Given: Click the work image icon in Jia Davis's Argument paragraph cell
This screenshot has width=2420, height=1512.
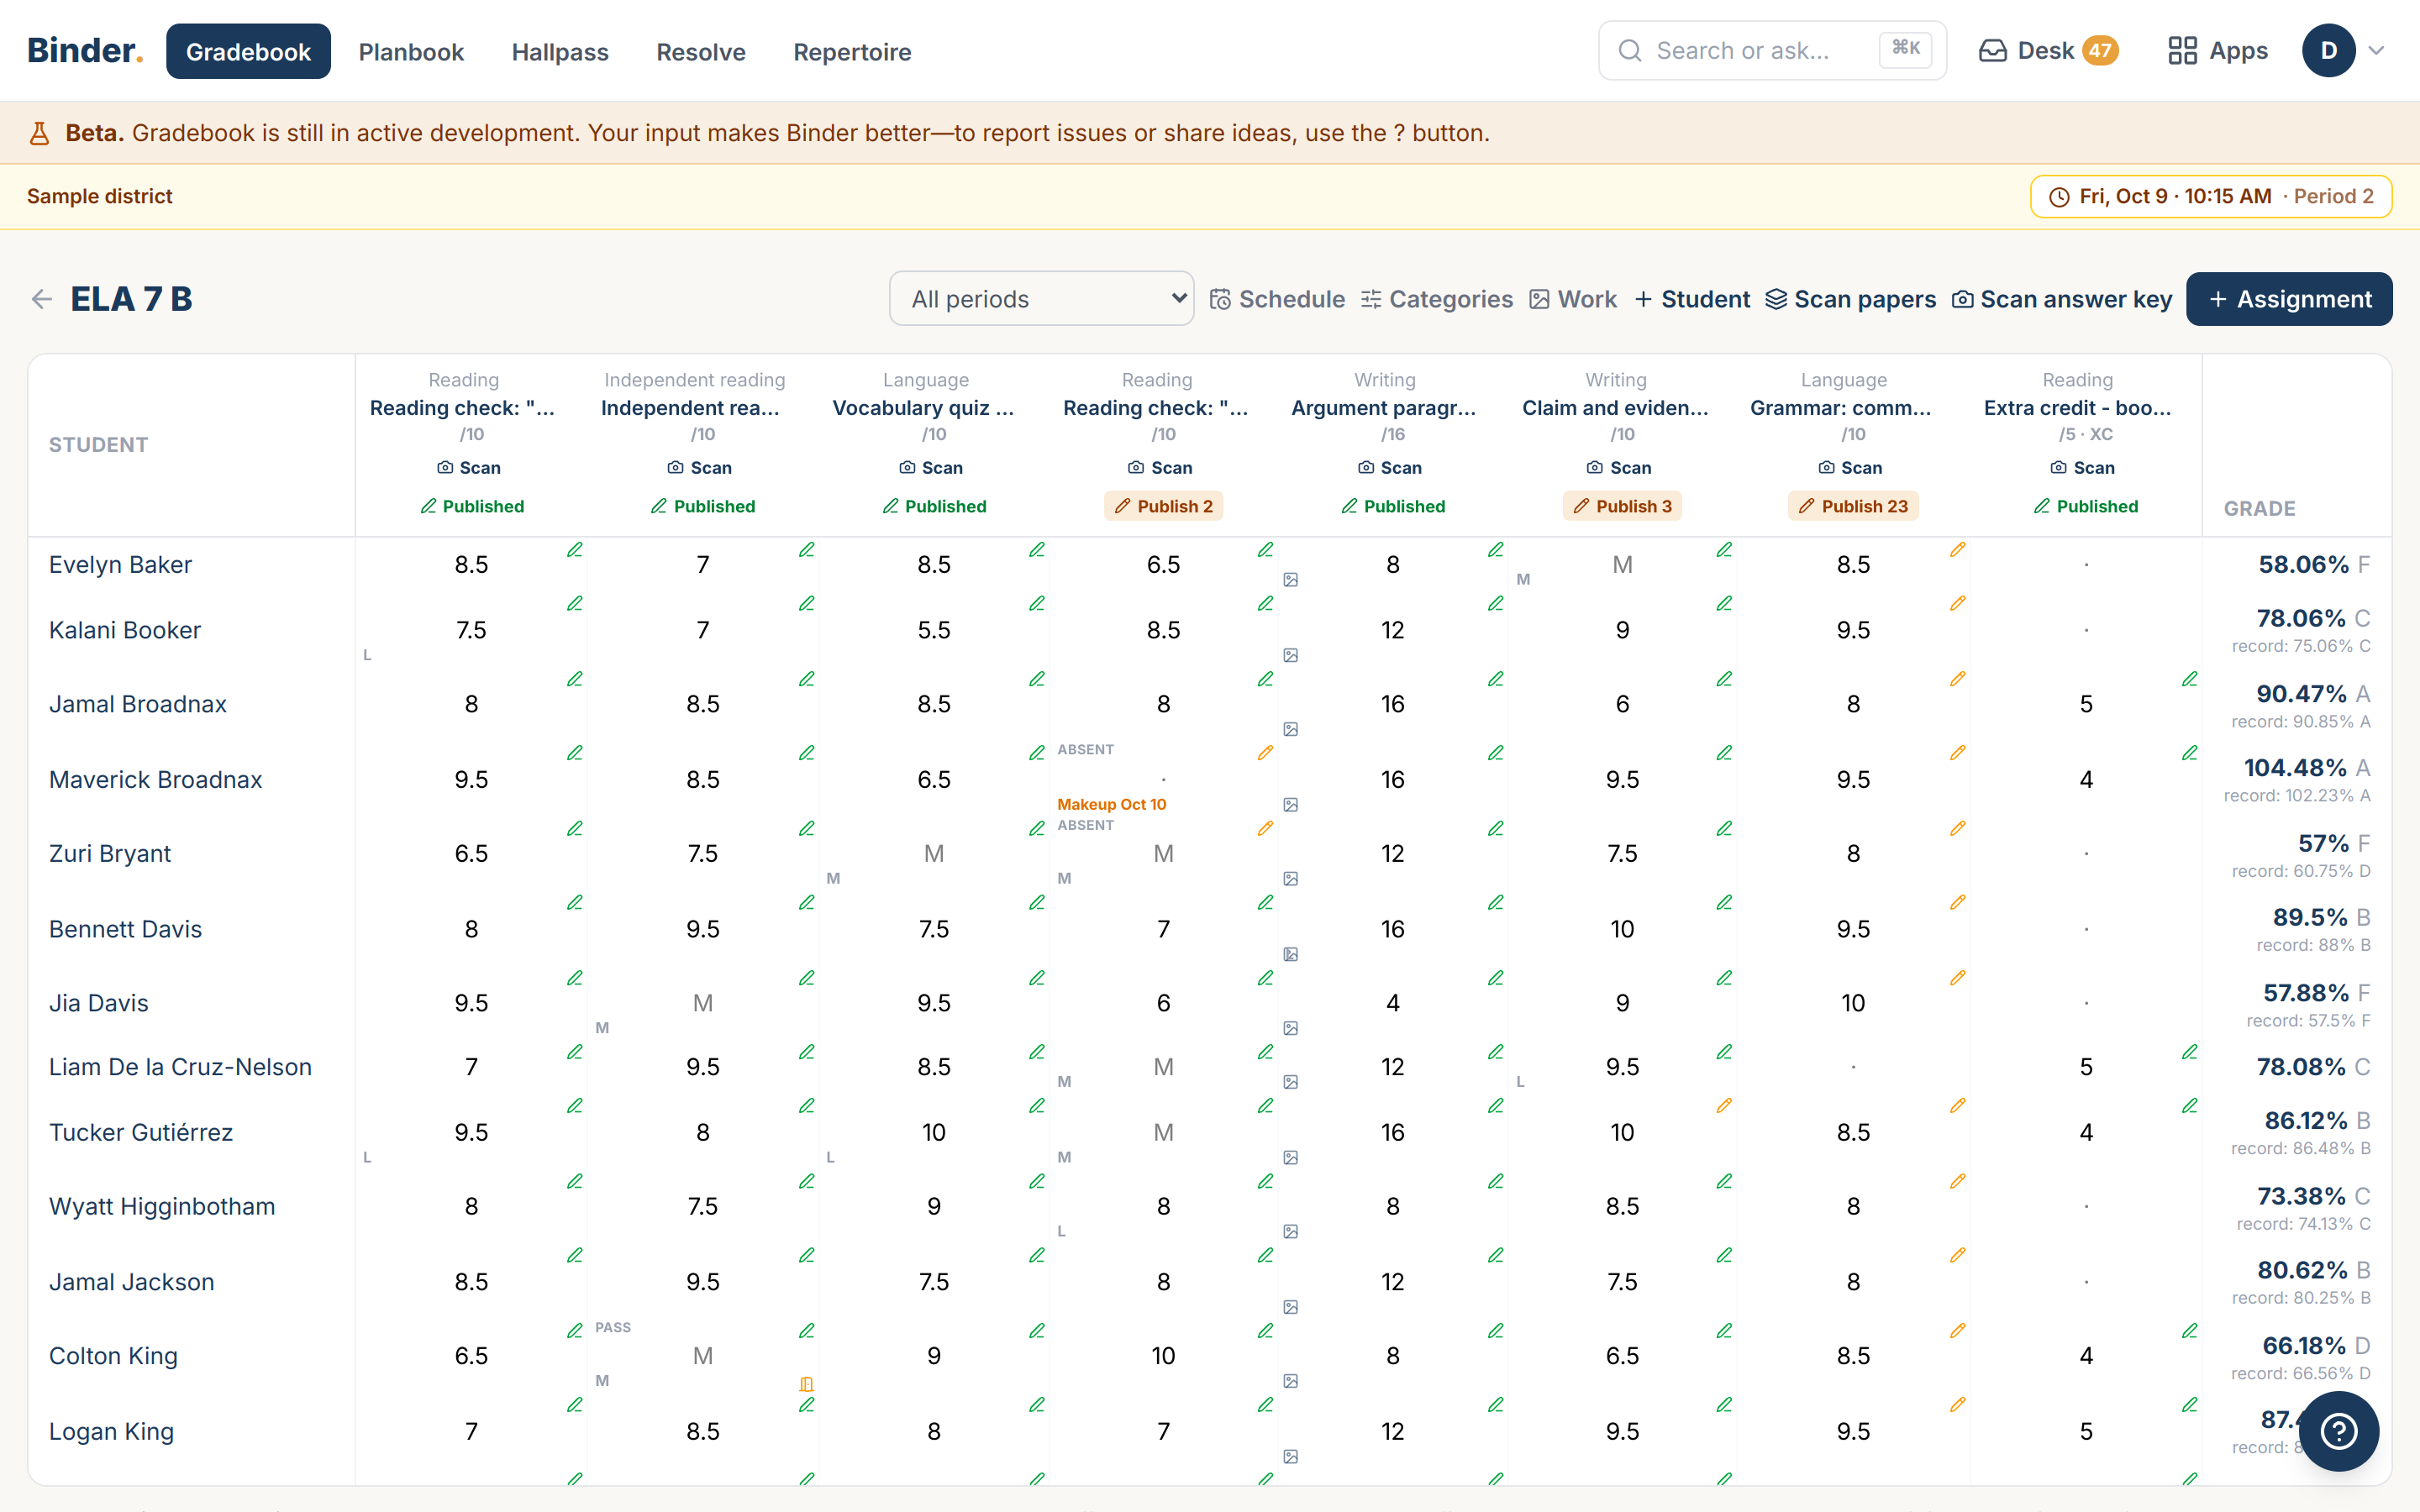Looking at the screenshot, I should (x=1291, y=1028).
